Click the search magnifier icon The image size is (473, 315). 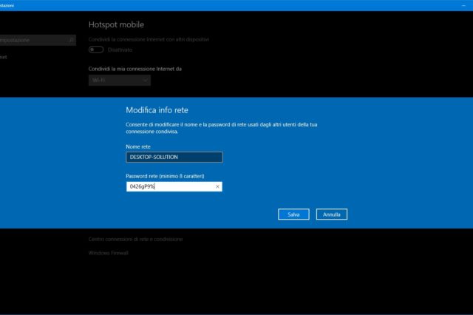[x=72, y=40]
